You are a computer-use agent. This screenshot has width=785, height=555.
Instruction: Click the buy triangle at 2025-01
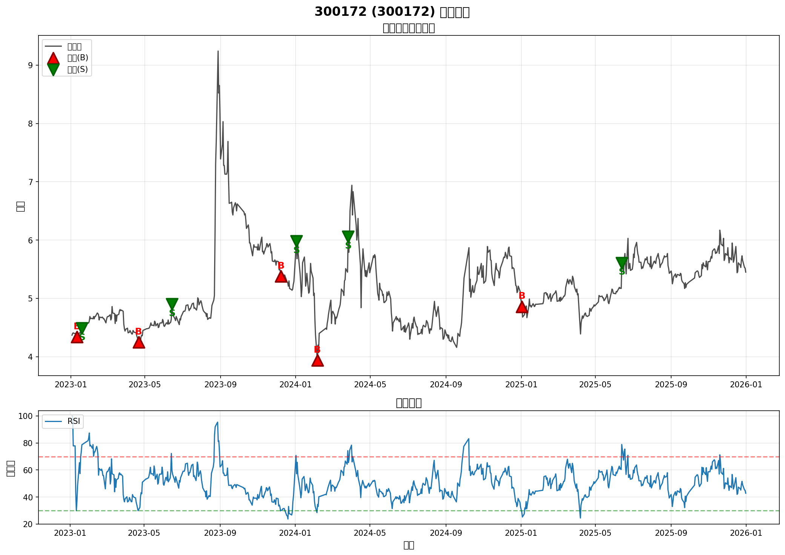point(521,307)
